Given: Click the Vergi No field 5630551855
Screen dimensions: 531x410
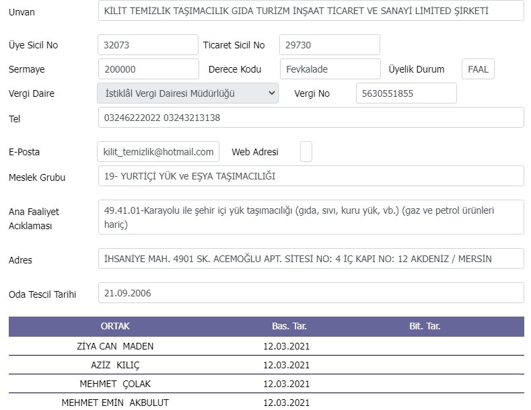Looking at the screenshot, I should tap(406, 93).
